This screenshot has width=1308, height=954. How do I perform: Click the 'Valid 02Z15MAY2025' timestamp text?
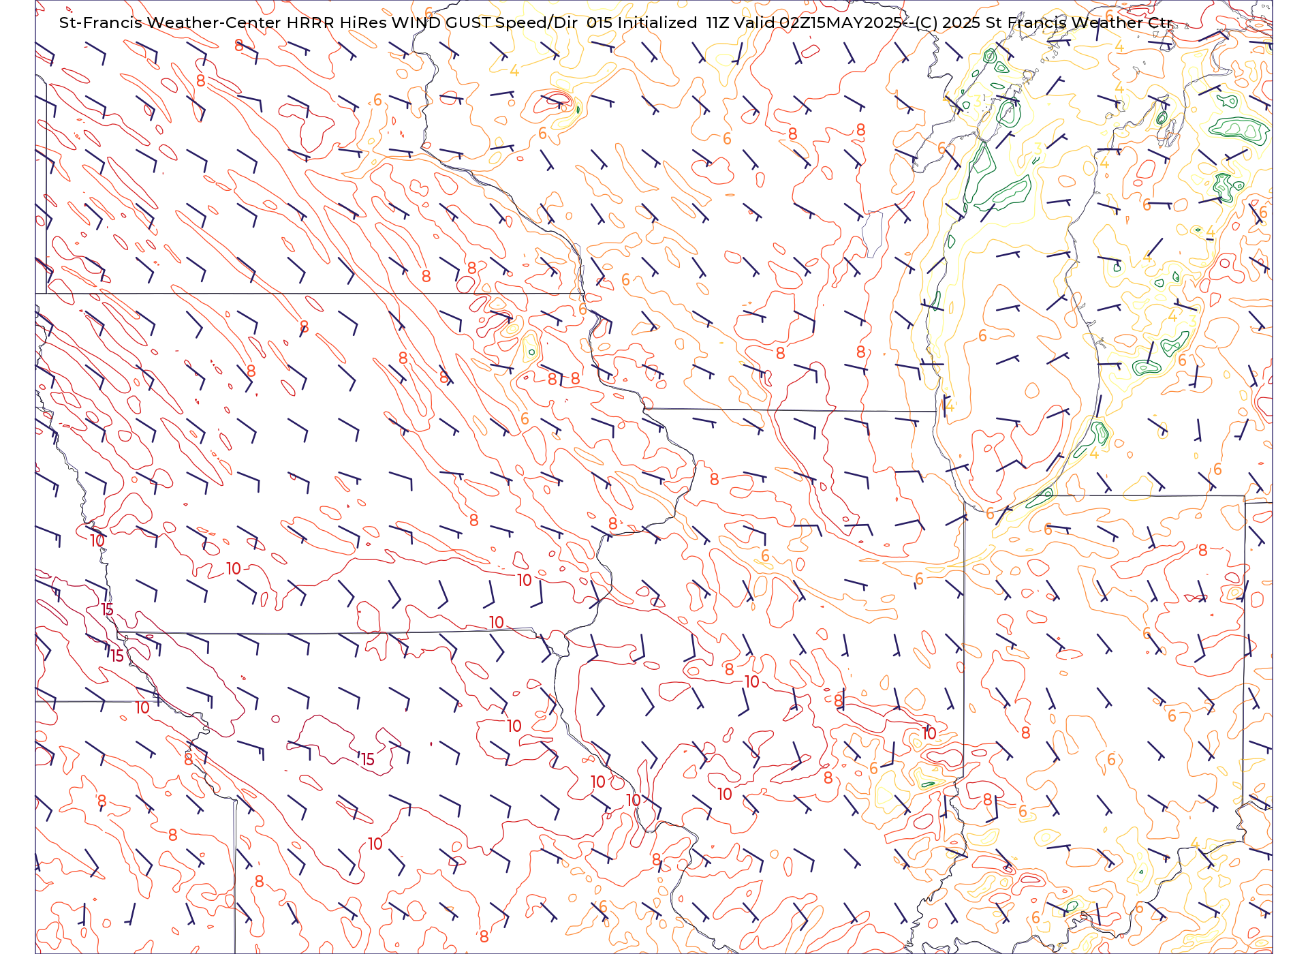pos(817,22)
